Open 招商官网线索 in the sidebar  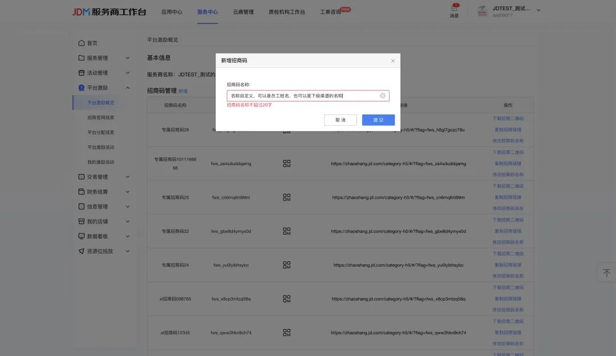click(x=101, y=118)
